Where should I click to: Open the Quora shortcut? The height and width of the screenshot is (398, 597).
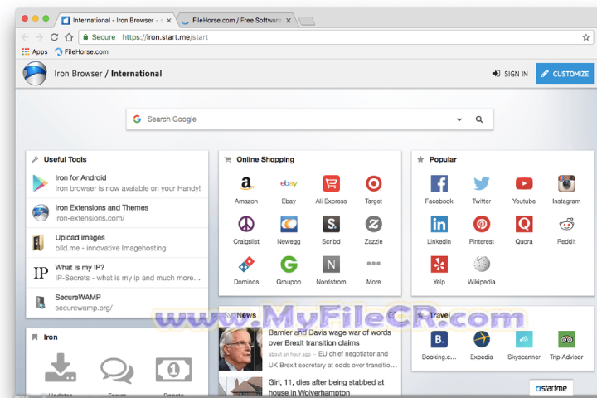[524, 230]
